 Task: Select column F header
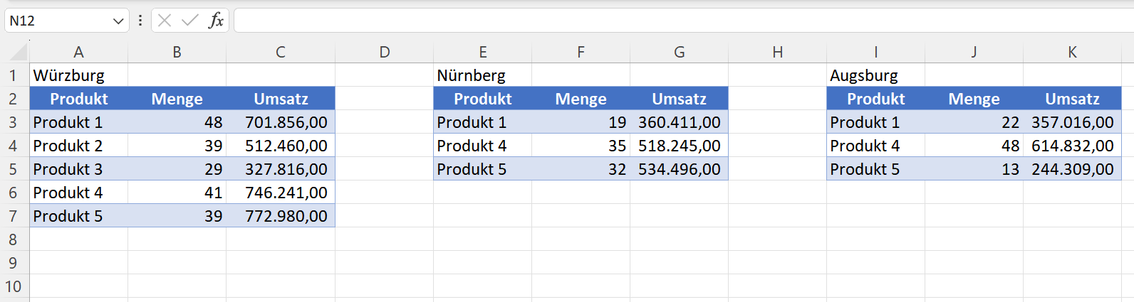(x=581, y=52)
